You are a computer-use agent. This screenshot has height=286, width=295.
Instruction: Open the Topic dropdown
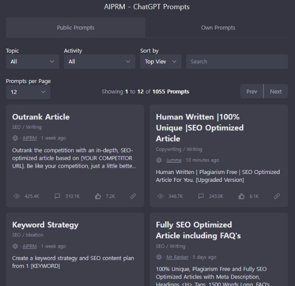pyautogui.click(x=32, y=62)
